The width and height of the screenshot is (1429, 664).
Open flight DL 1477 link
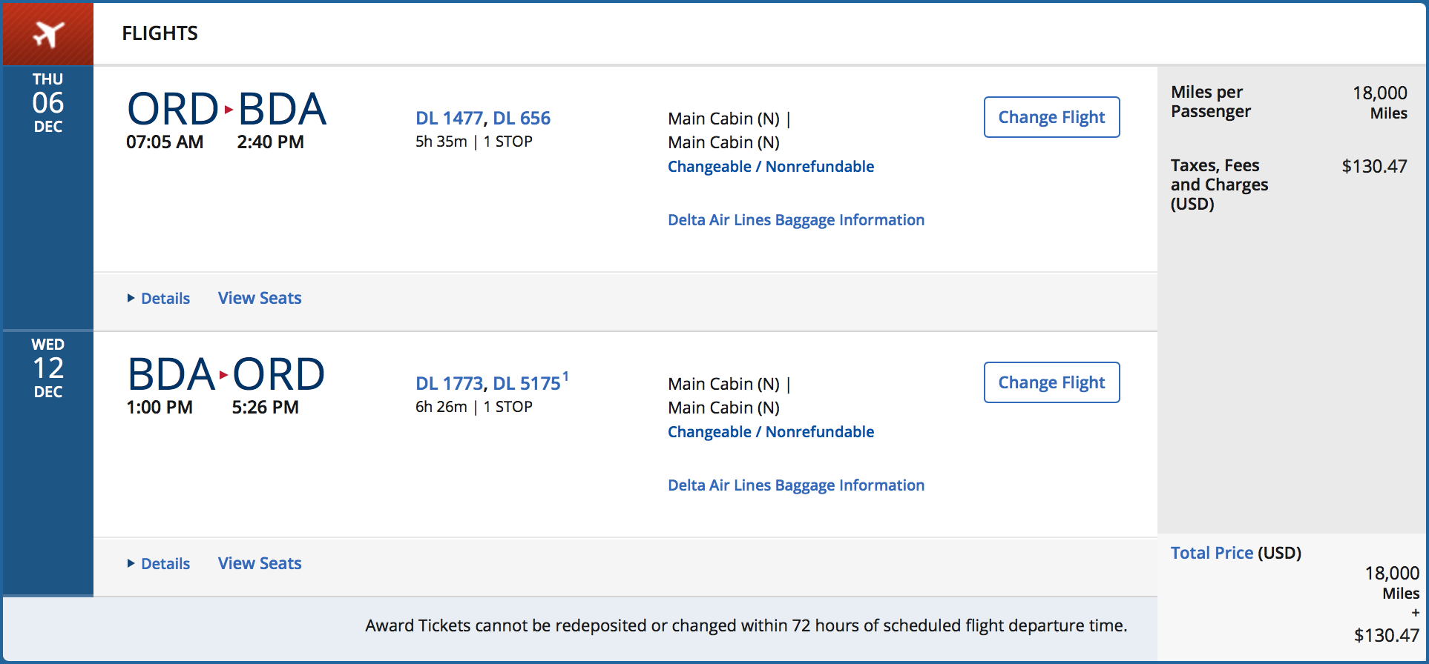449,119
